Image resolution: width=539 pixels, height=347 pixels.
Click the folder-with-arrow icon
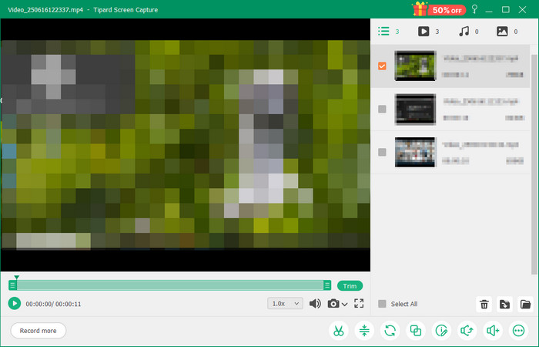(x=504, y=305)
